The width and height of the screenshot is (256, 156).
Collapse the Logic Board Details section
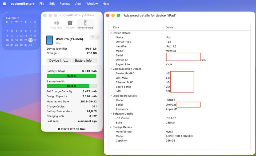[111, 96]
